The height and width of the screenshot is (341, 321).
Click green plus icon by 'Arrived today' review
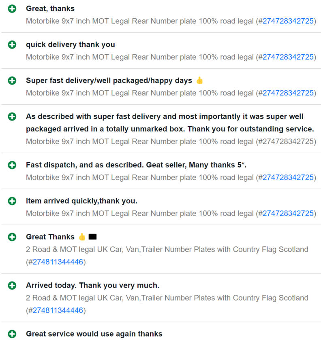(x=12, y=285)
